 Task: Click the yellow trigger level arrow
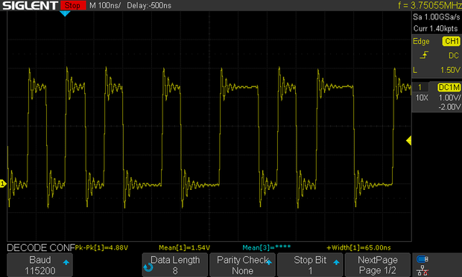pos(408,141)
